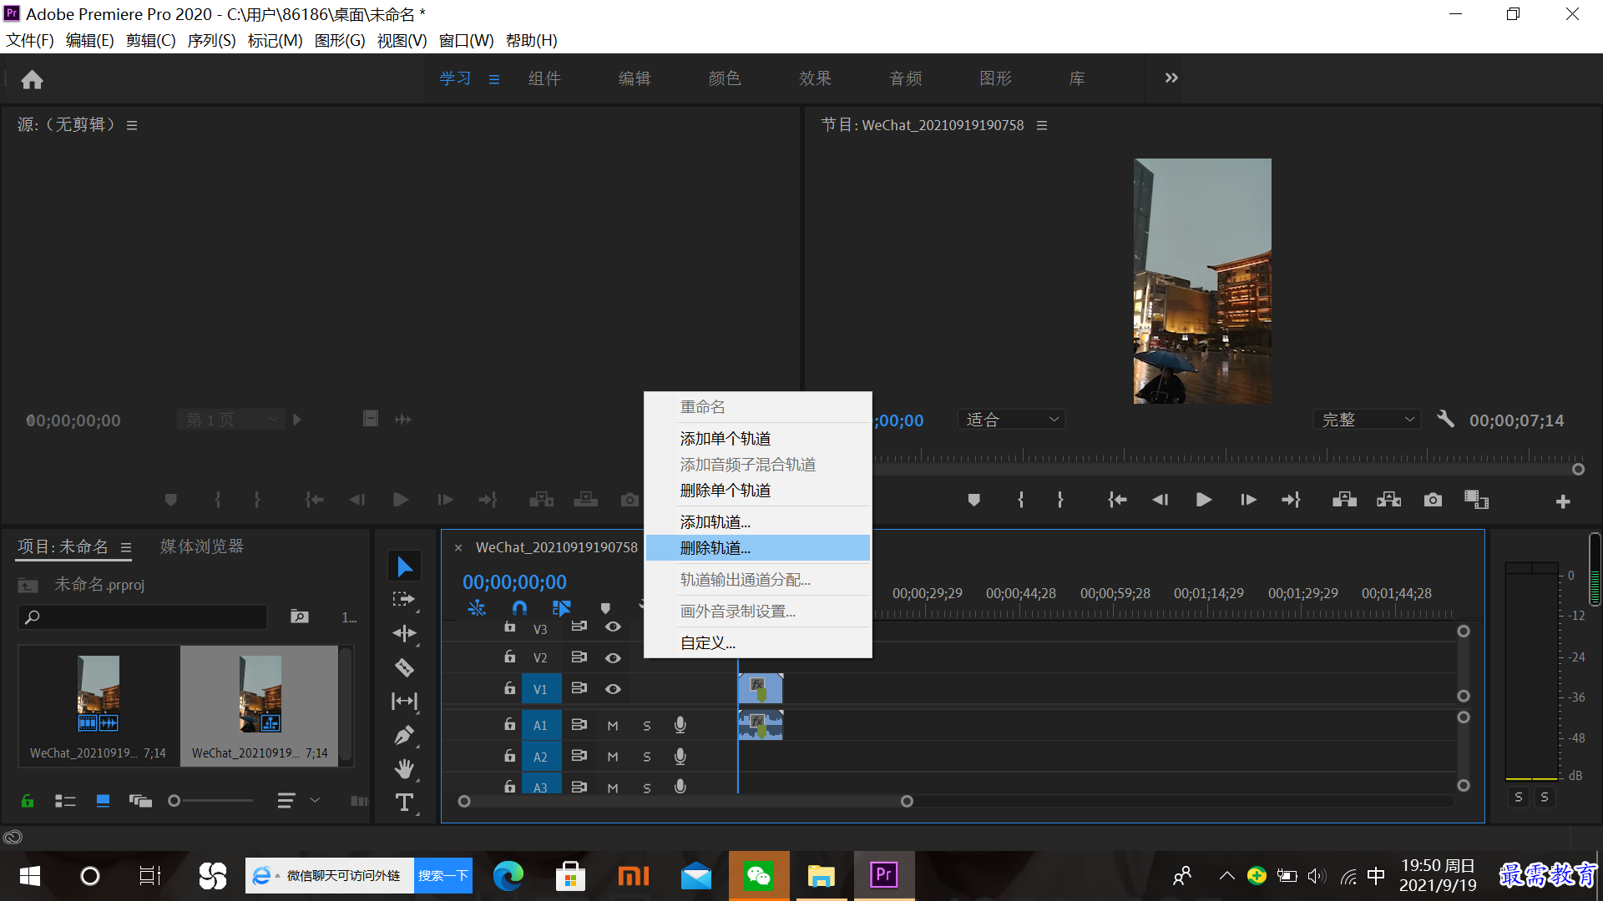The height and width of the screenshot is (901, 1603).
Task: Toggle comparison view in program monitor
Action: coord(1476,500)
